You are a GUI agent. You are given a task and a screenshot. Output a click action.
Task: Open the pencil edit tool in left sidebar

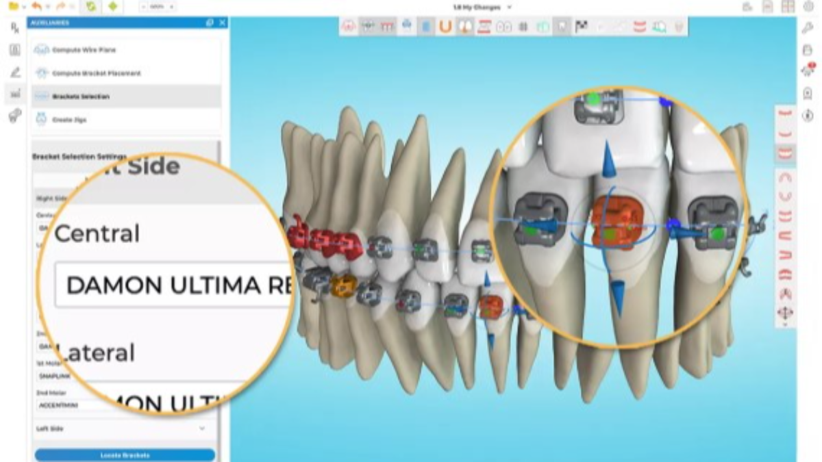pos(14,73)
